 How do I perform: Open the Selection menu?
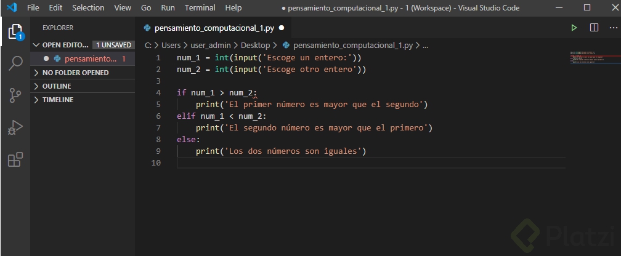(88, 7)
